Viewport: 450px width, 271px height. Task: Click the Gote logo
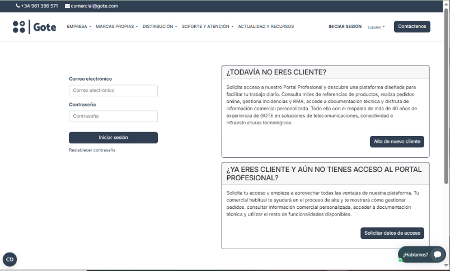tap(35, 27)
